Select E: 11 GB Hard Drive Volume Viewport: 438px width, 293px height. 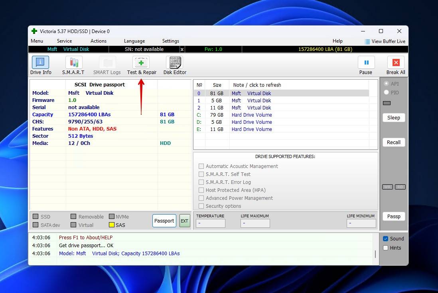pyautogui.click(x=281, y=129)
